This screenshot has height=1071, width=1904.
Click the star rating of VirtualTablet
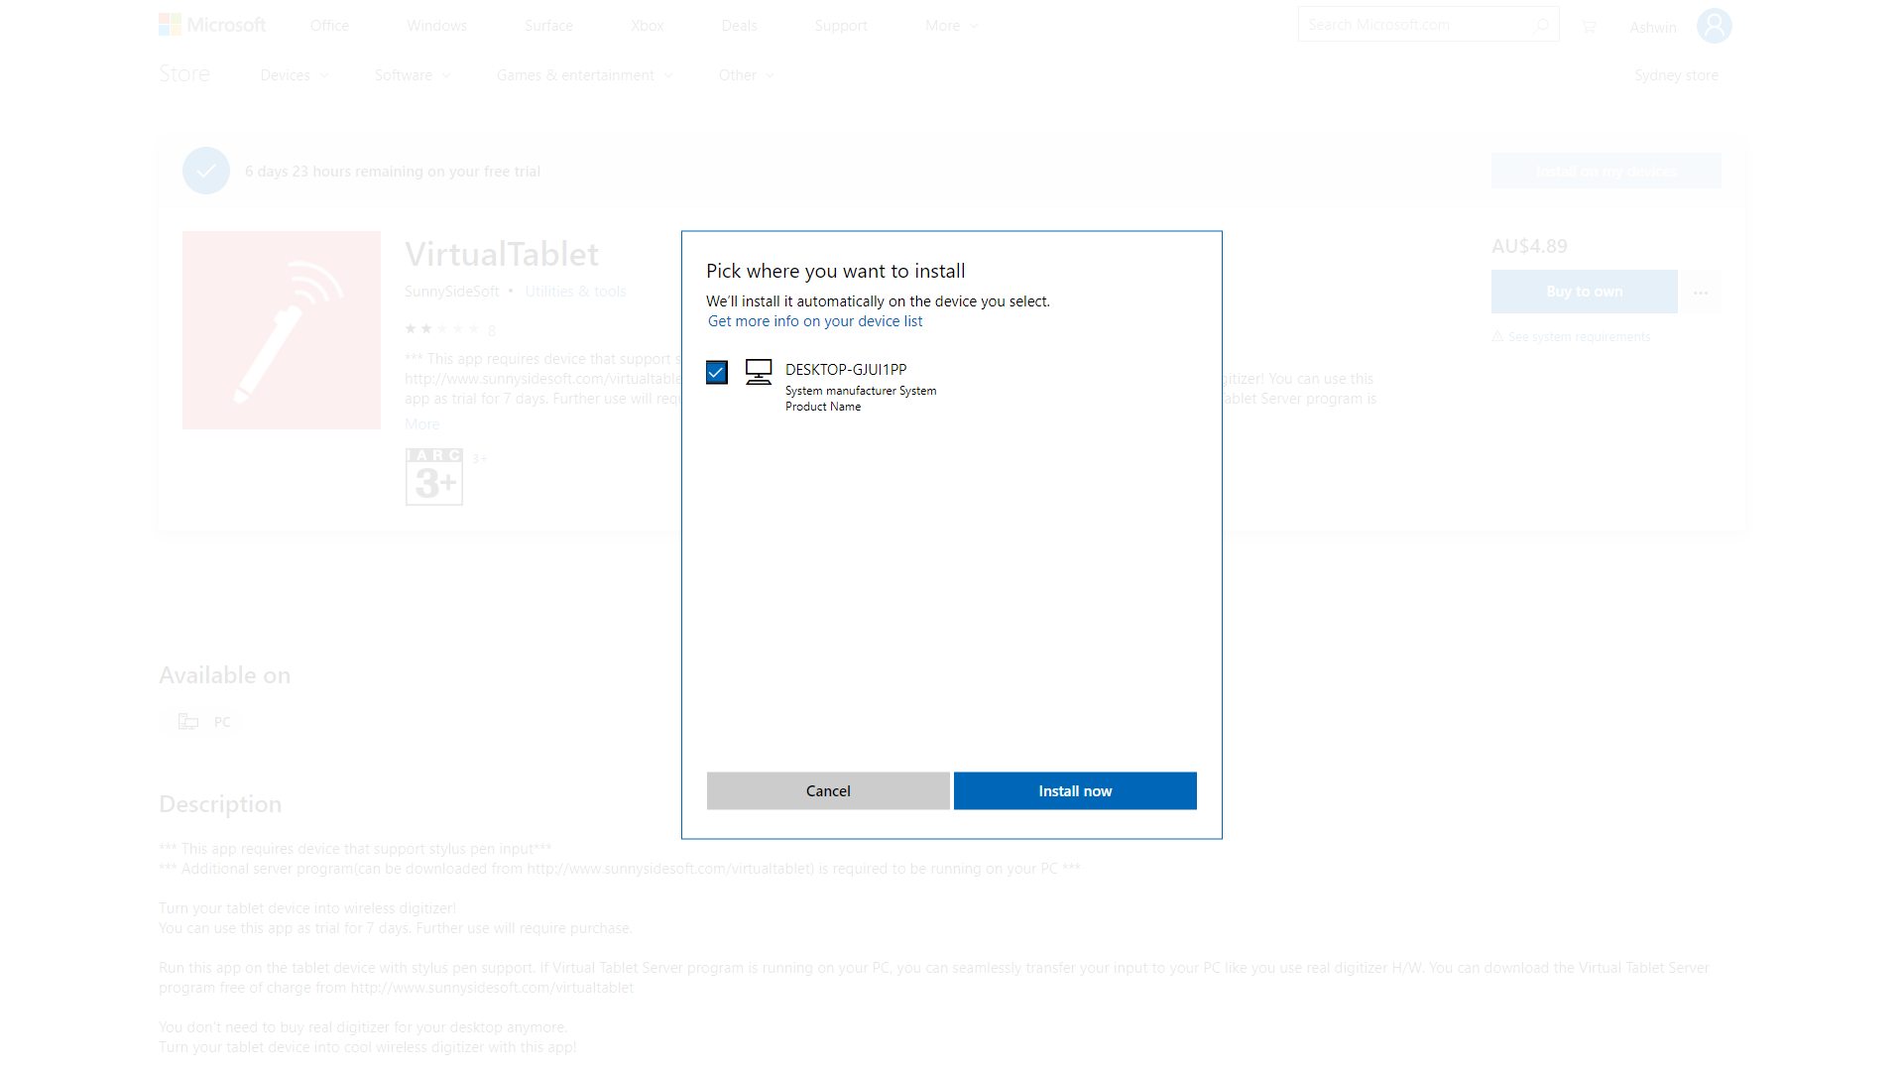(x=442, y=328)
